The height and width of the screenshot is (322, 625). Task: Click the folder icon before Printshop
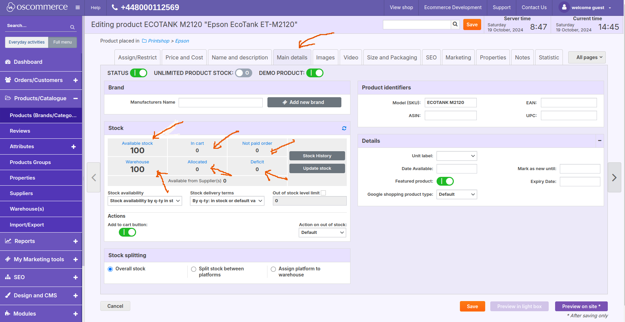[x=144, y=41]
